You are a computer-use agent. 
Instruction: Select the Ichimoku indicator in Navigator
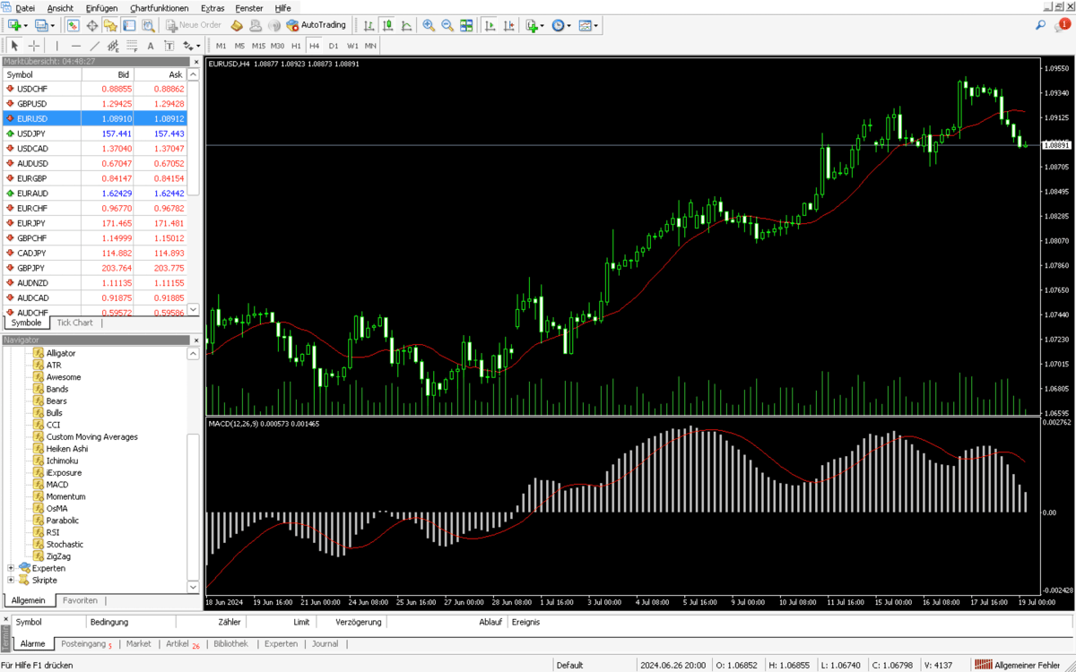point(63,461)
